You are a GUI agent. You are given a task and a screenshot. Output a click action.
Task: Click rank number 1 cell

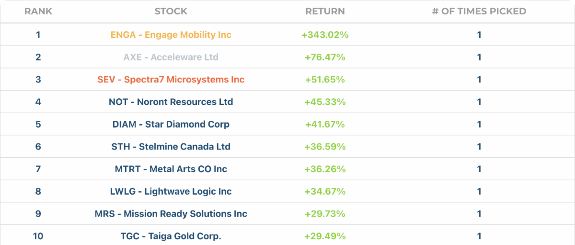[x=38, y=35]
